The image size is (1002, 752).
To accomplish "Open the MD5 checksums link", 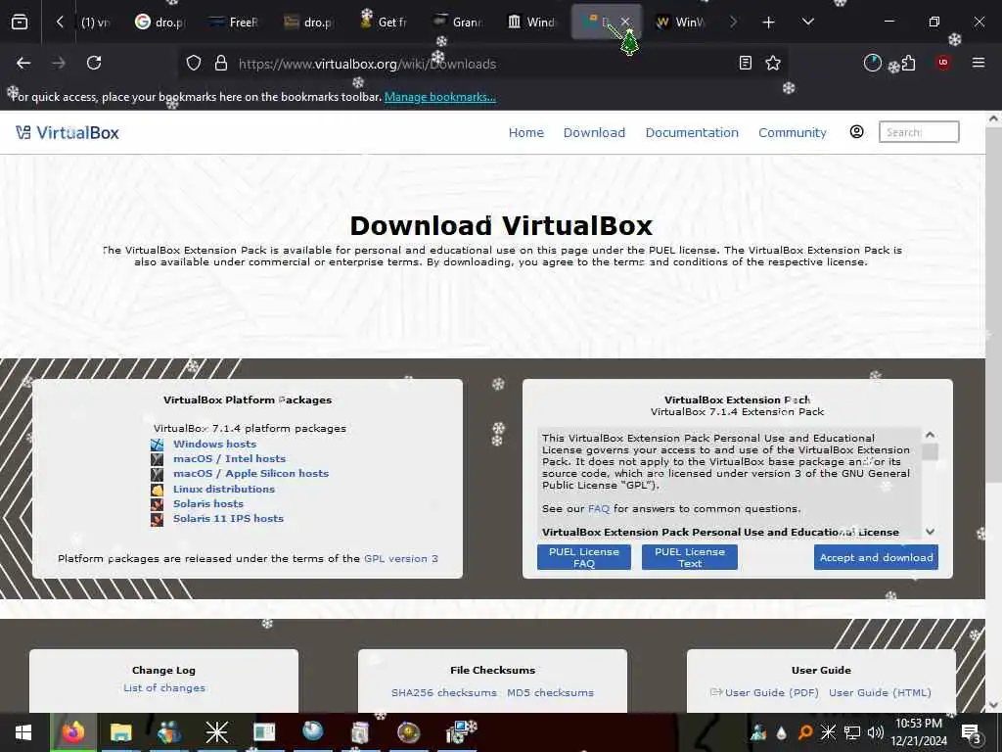I will [x=550, y=692].
